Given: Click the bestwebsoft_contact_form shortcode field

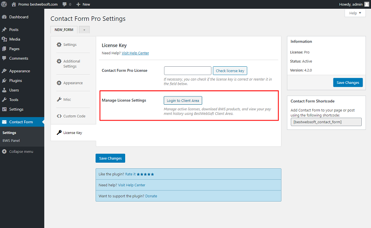Looking at the screenshot, I should (326, 122).
